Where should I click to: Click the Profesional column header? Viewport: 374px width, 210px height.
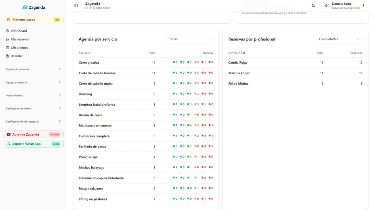coord(237,53)
